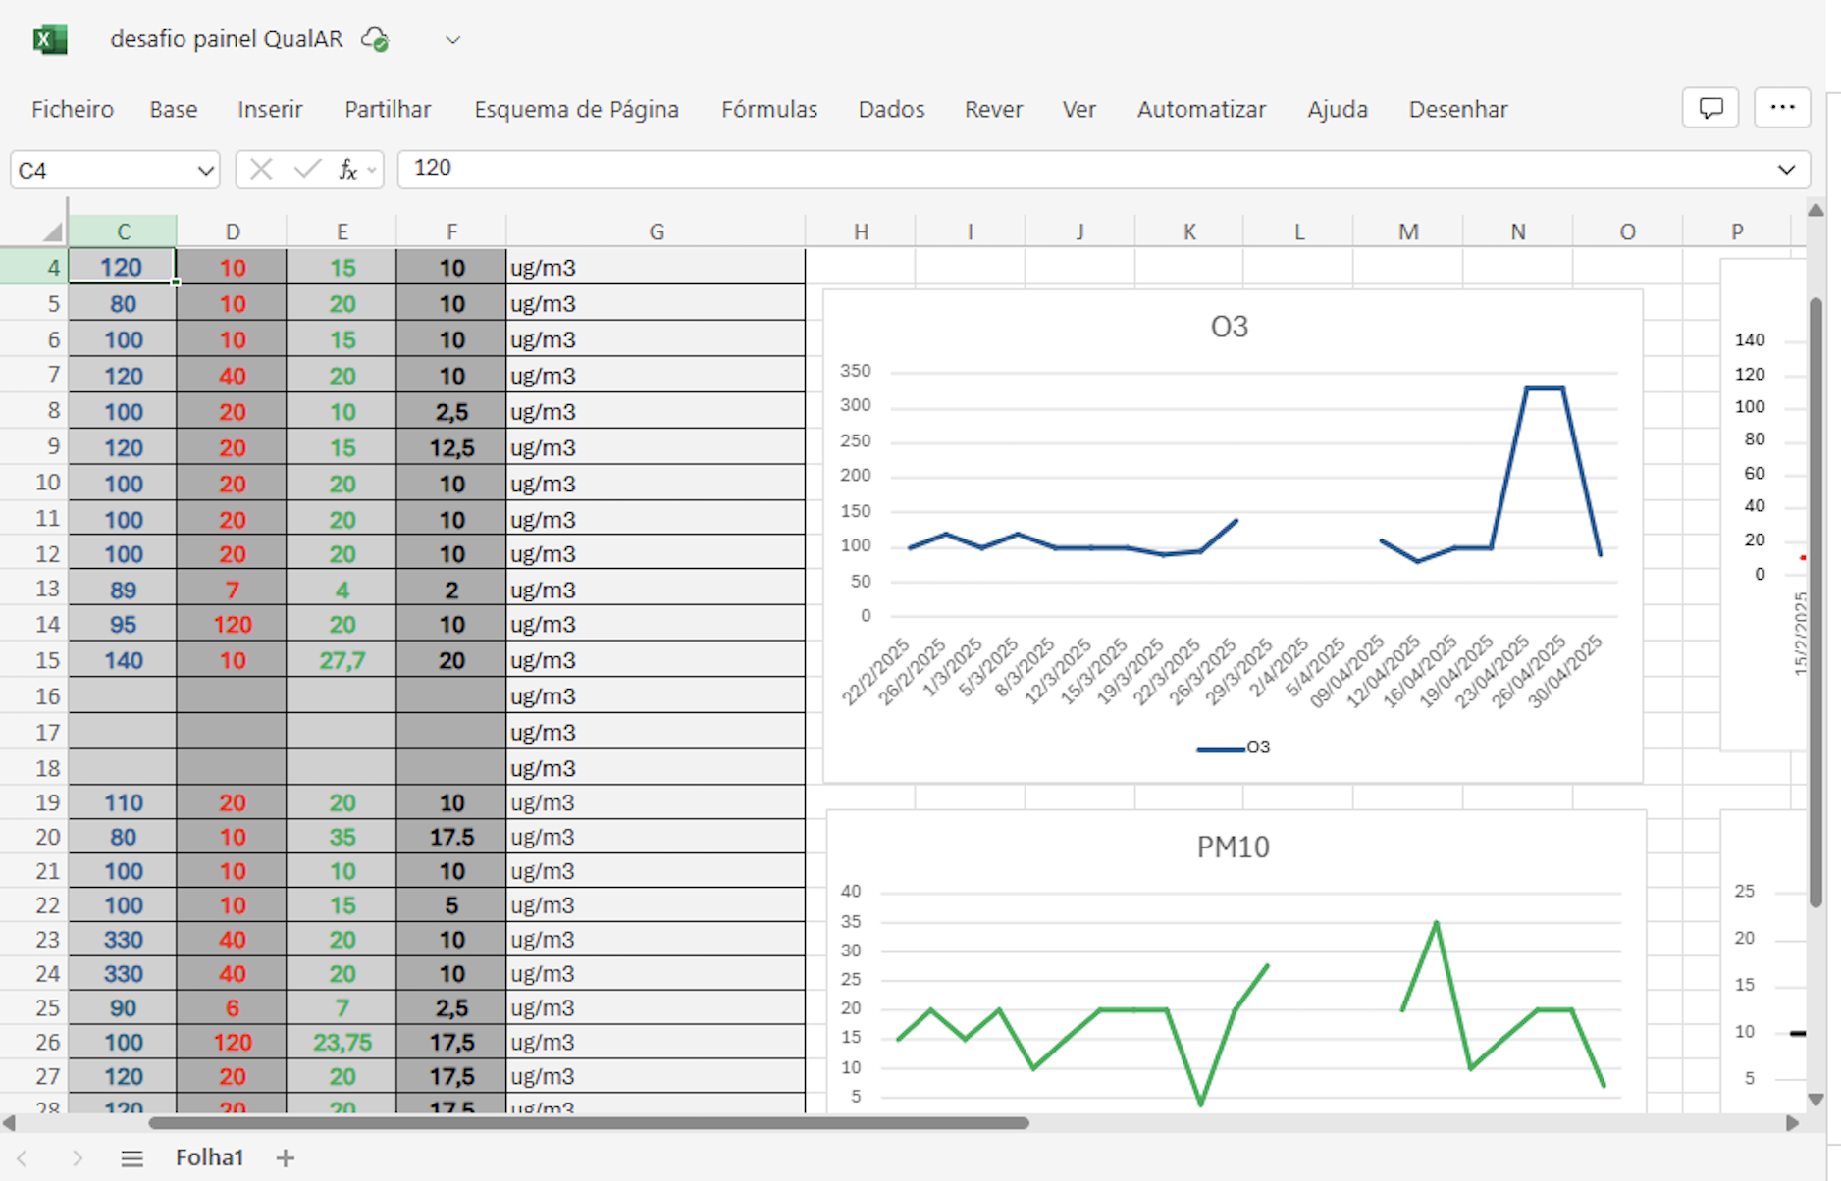The height and width of the screenshot is (1181, 1841).
Task: Click the cloud saved status icon
Action: point(375,39)
